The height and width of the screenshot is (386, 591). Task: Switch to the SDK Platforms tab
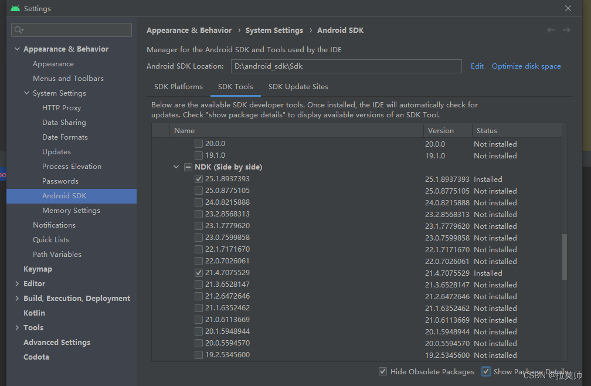[x=178, y=87]
